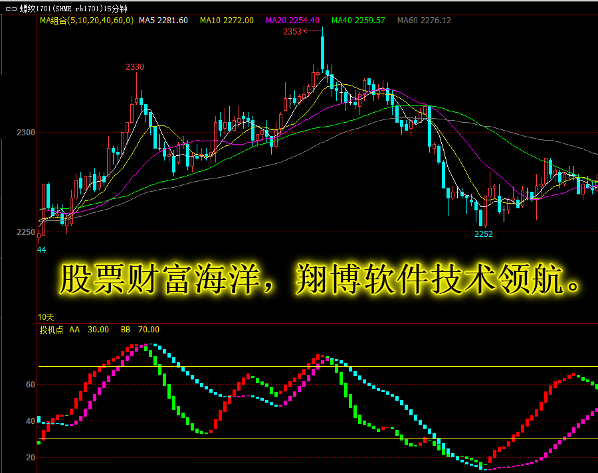Click the MA60 2276.12 value
Viewport: 598px width, 473px height.
pyautogui.click(x=424, y=21)
